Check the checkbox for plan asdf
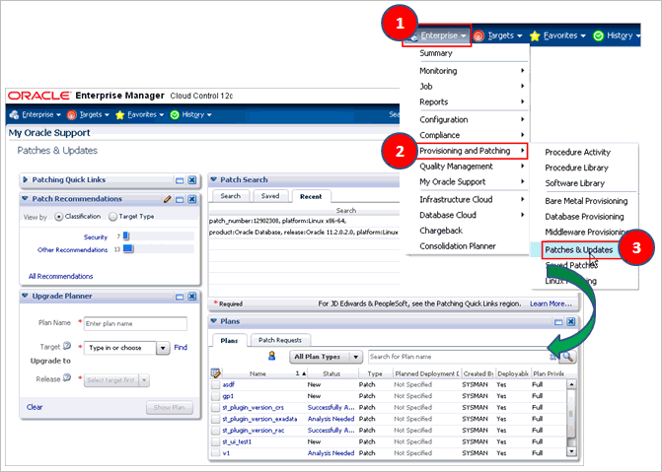Image resolution: width=662 pixels, height=472 pixels. [216, 384]
